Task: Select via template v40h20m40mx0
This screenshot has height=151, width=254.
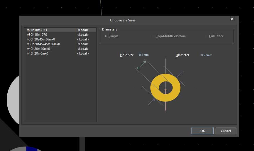Action: point(38,49)
